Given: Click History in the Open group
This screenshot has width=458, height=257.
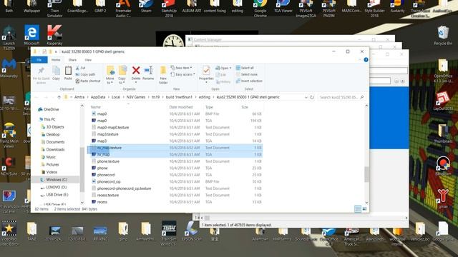Looking at the screenshot, I should pos(223,82).
